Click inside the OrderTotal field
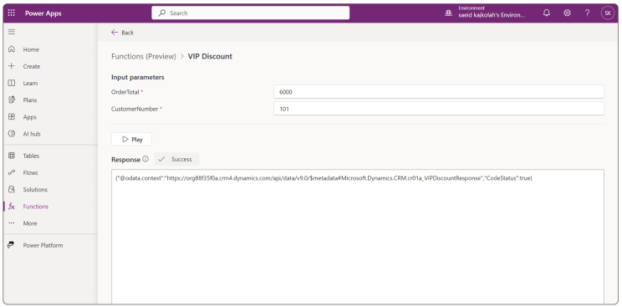The width and height of the screenshot is (622, 307). [x=439, y=92]
